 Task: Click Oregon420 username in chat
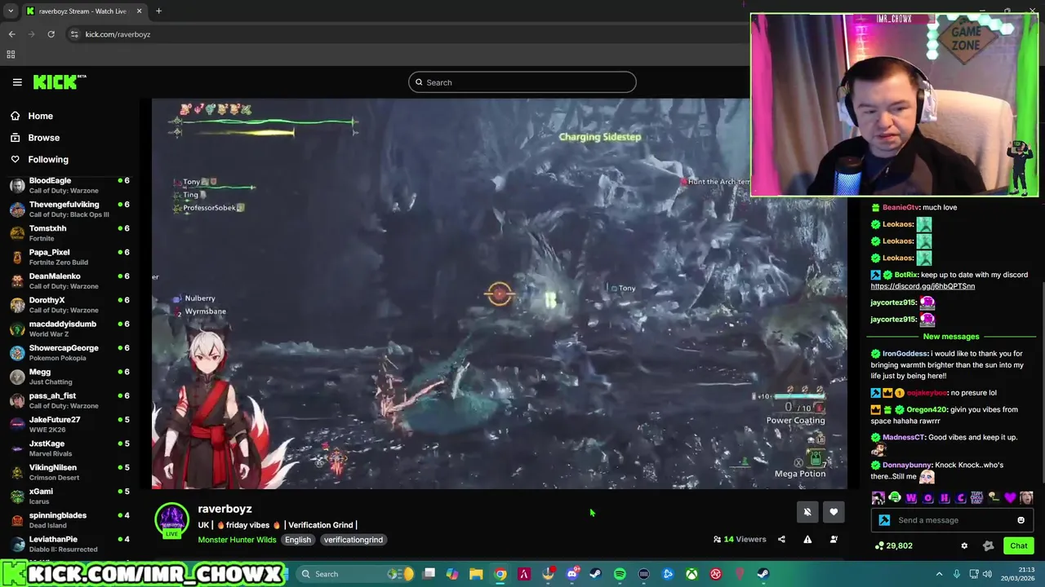pyautogui.click(x=927, y=409)
